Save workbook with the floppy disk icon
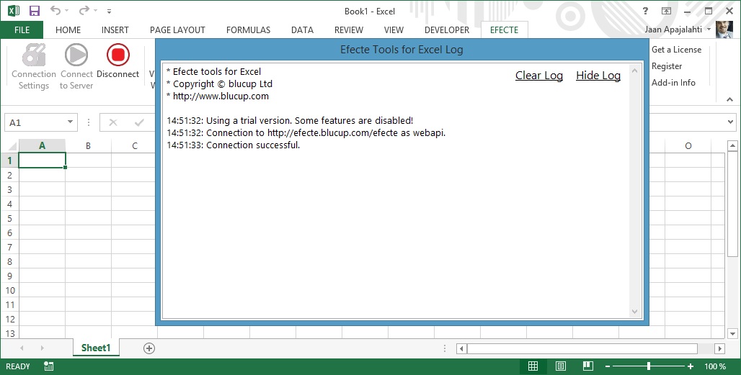Screen dimensions: 741x375 tap(35, 11)
